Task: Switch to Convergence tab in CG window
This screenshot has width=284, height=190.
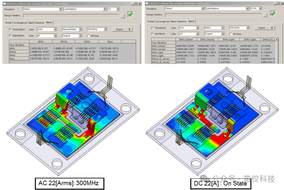Action: click(x=20, y=23)
